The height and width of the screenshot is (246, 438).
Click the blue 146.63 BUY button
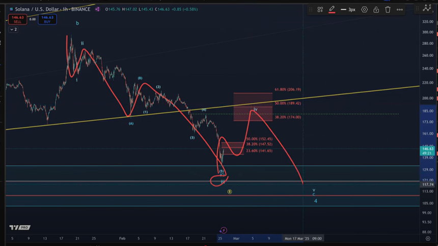pyautogui.click(x=47, y=19)
